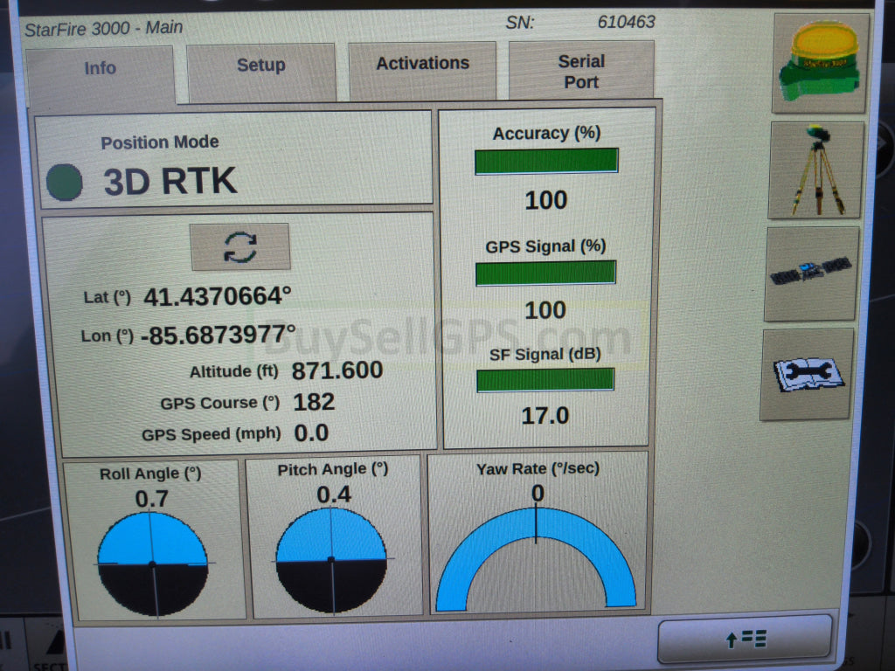The height and width of the screenshot is (671, 895).
Task: Click GPS Course value 182
Action: [x=314, y=402]
